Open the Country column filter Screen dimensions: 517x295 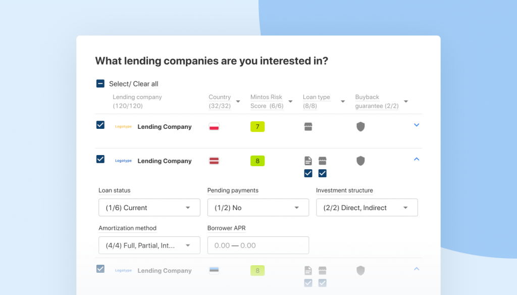[238, 102]
